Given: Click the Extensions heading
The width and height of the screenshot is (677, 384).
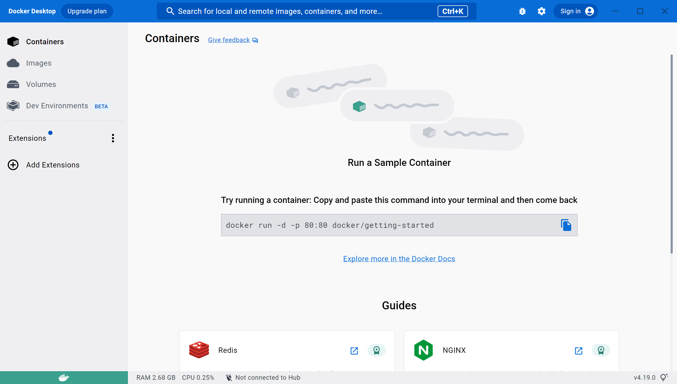Looking at the screenshot, I should click(x=27, y=138).
